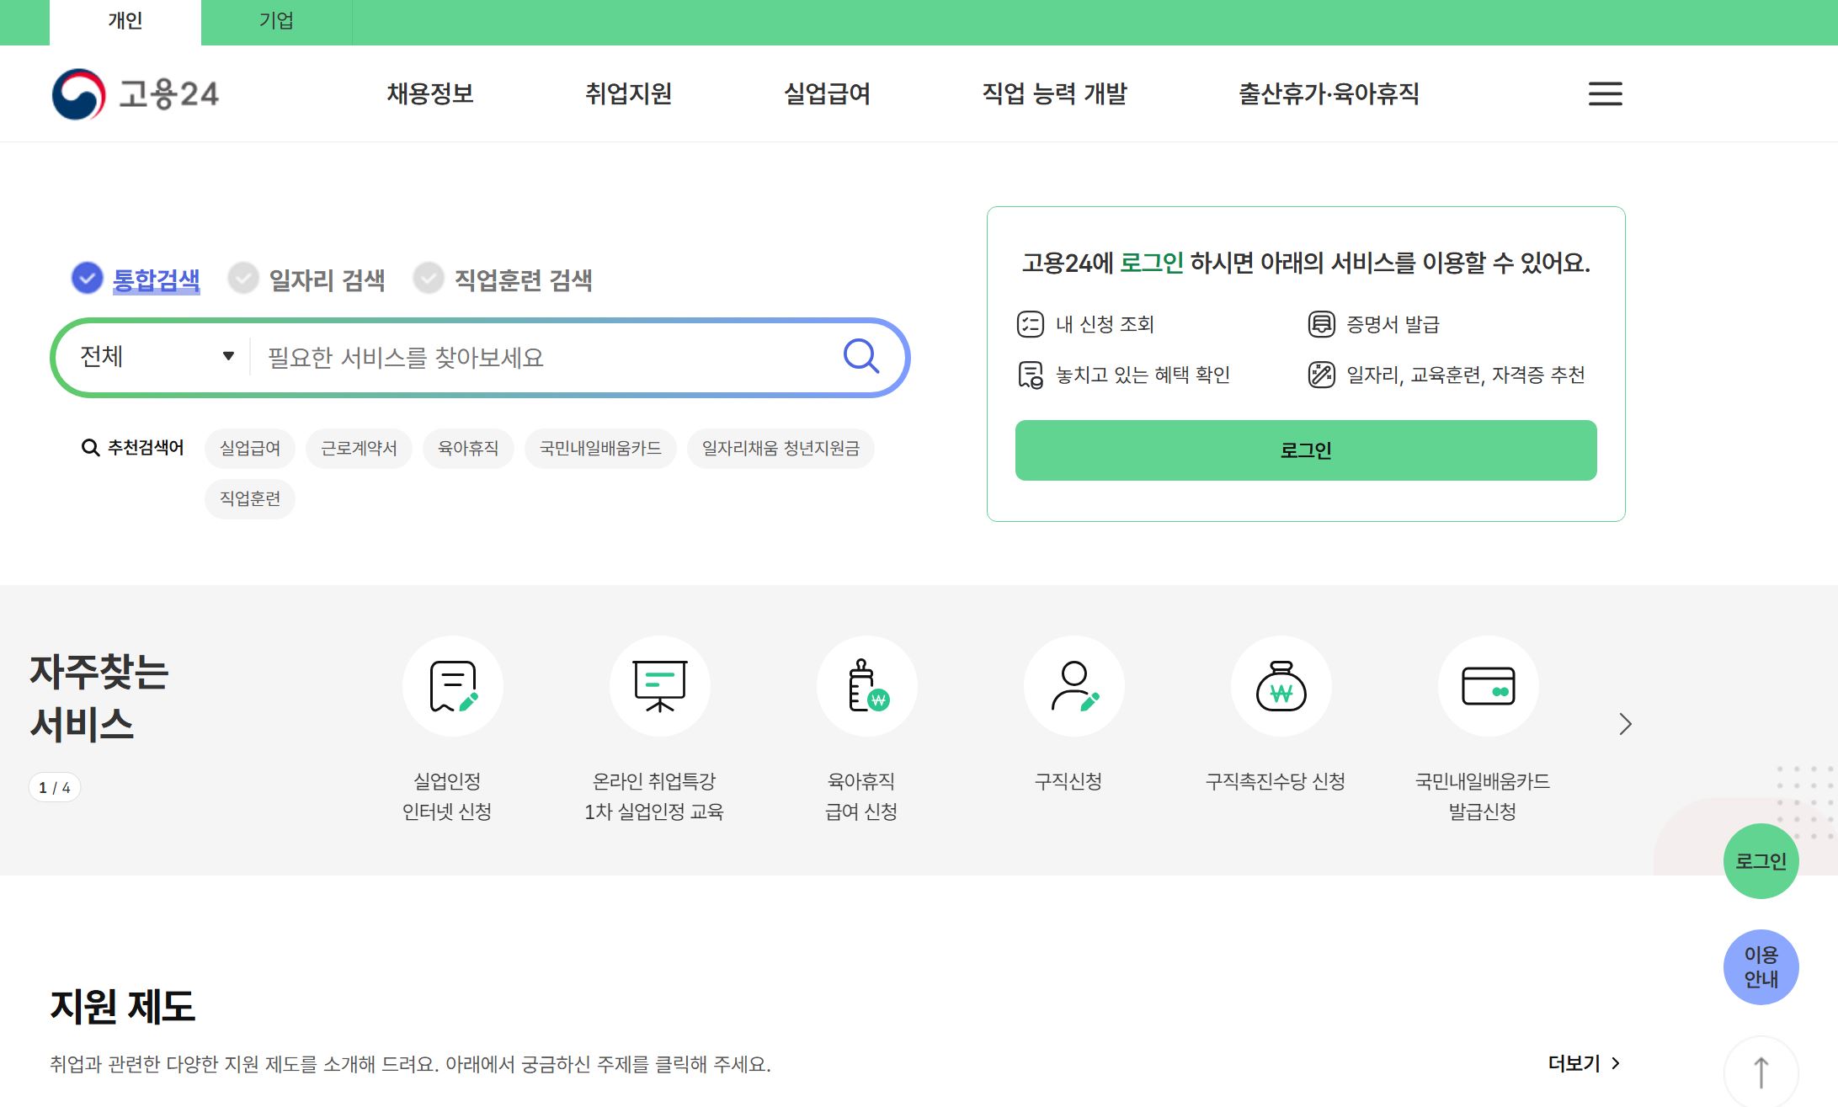Select the 통합검색 radio option
The height and width of the screenshot is (1107, 1838).
[x=88, y=278]
